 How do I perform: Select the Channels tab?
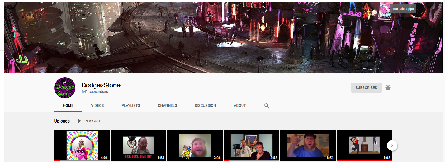pos(167,105)
